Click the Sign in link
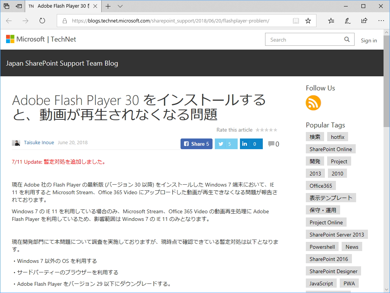390x293 pixels. pos(369,40)
